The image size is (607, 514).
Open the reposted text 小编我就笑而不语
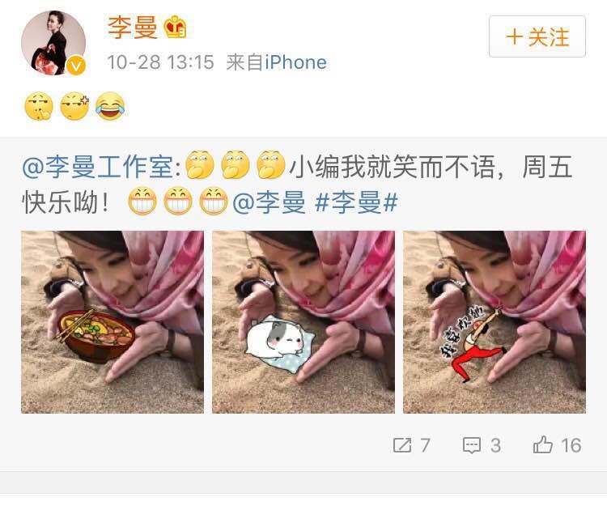click(393, 167)
